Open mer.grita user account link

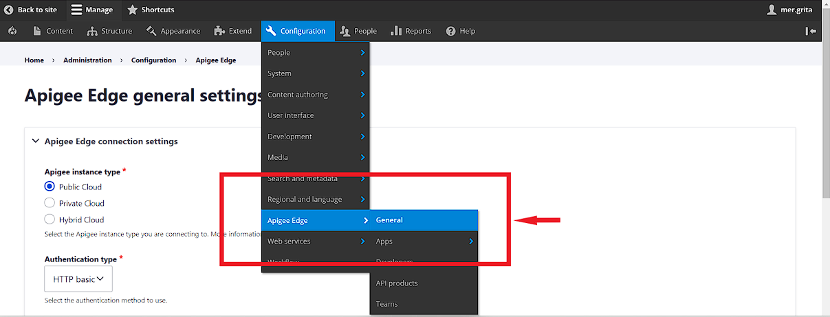point(796,10)
